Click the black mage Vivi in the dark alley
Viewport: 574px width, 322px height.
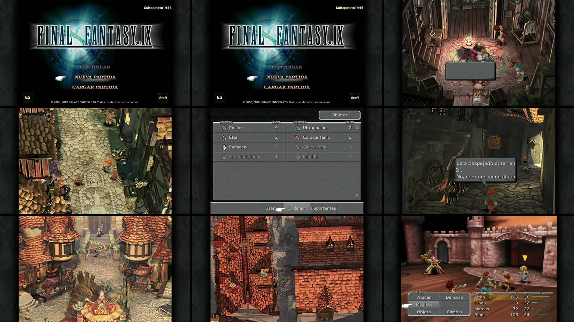pyautogui.click(x=525, y=163)
